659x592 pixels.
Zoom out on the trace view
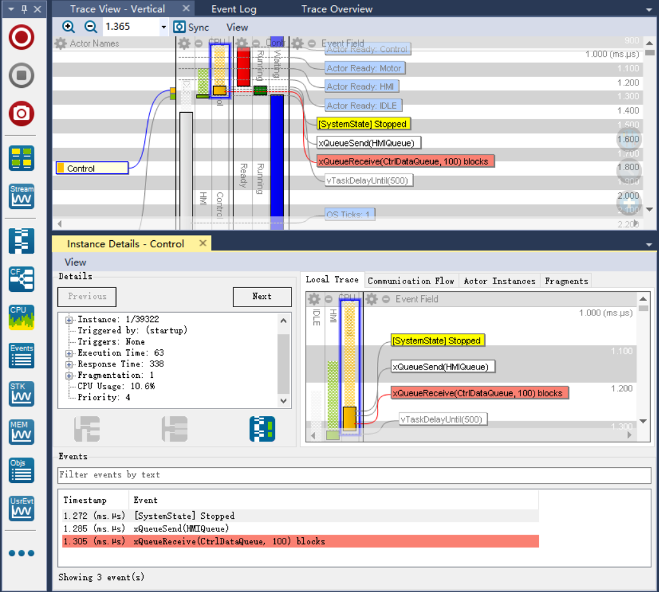coord(91,27)
